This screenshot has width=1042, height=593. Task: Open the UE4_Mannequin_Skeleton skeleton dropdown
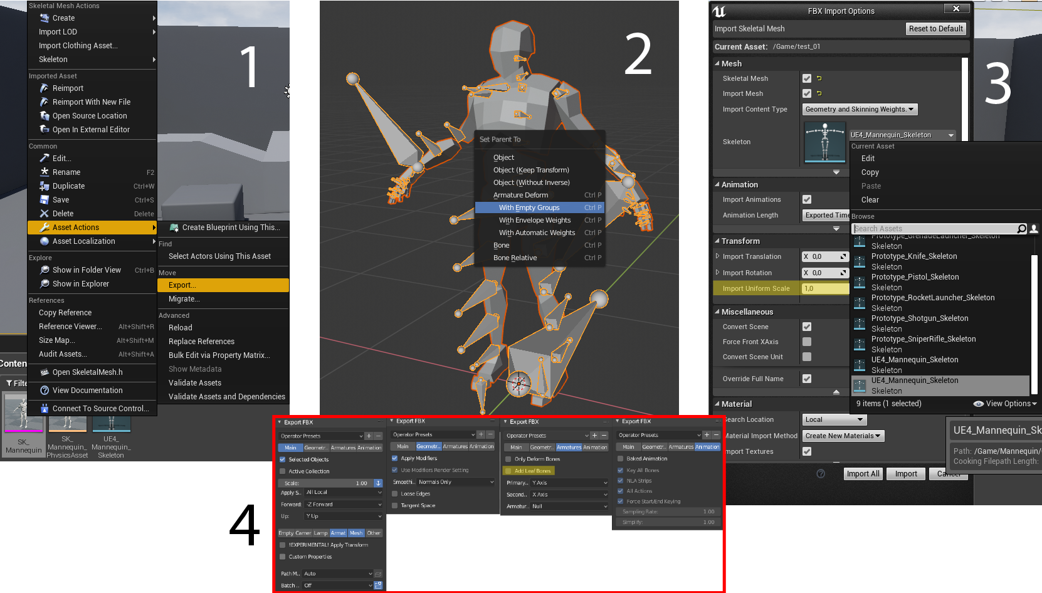[903, 135]
